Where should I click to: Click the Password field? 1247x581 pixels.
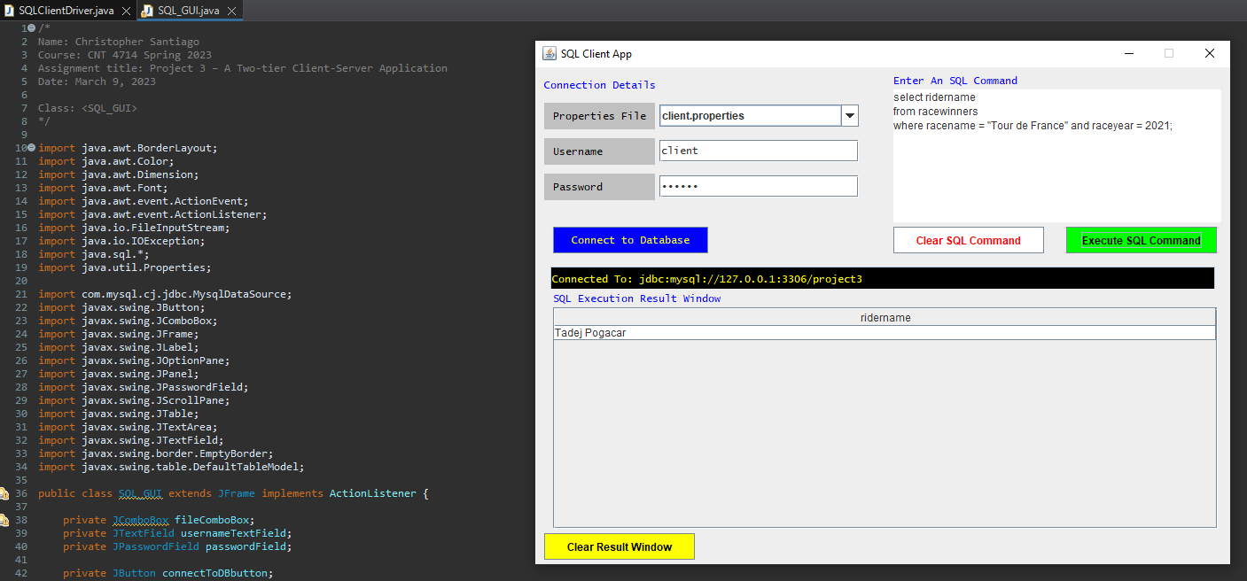pyautogui.click(x=758, y=186)
